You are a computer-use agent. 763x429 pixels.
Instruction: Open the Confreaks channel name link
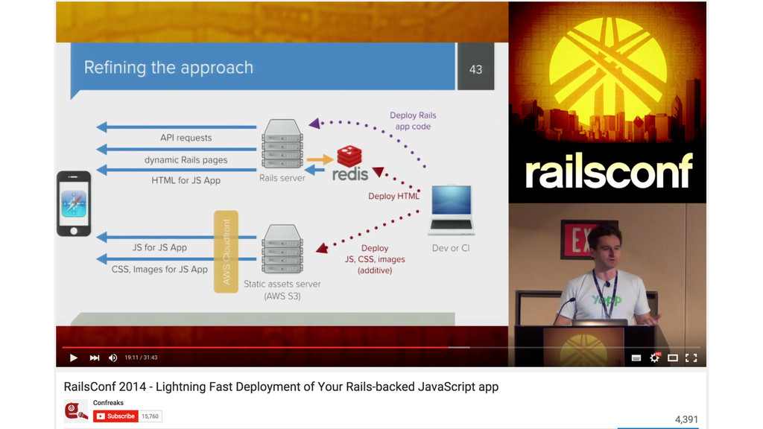click(x=108, y=403)
